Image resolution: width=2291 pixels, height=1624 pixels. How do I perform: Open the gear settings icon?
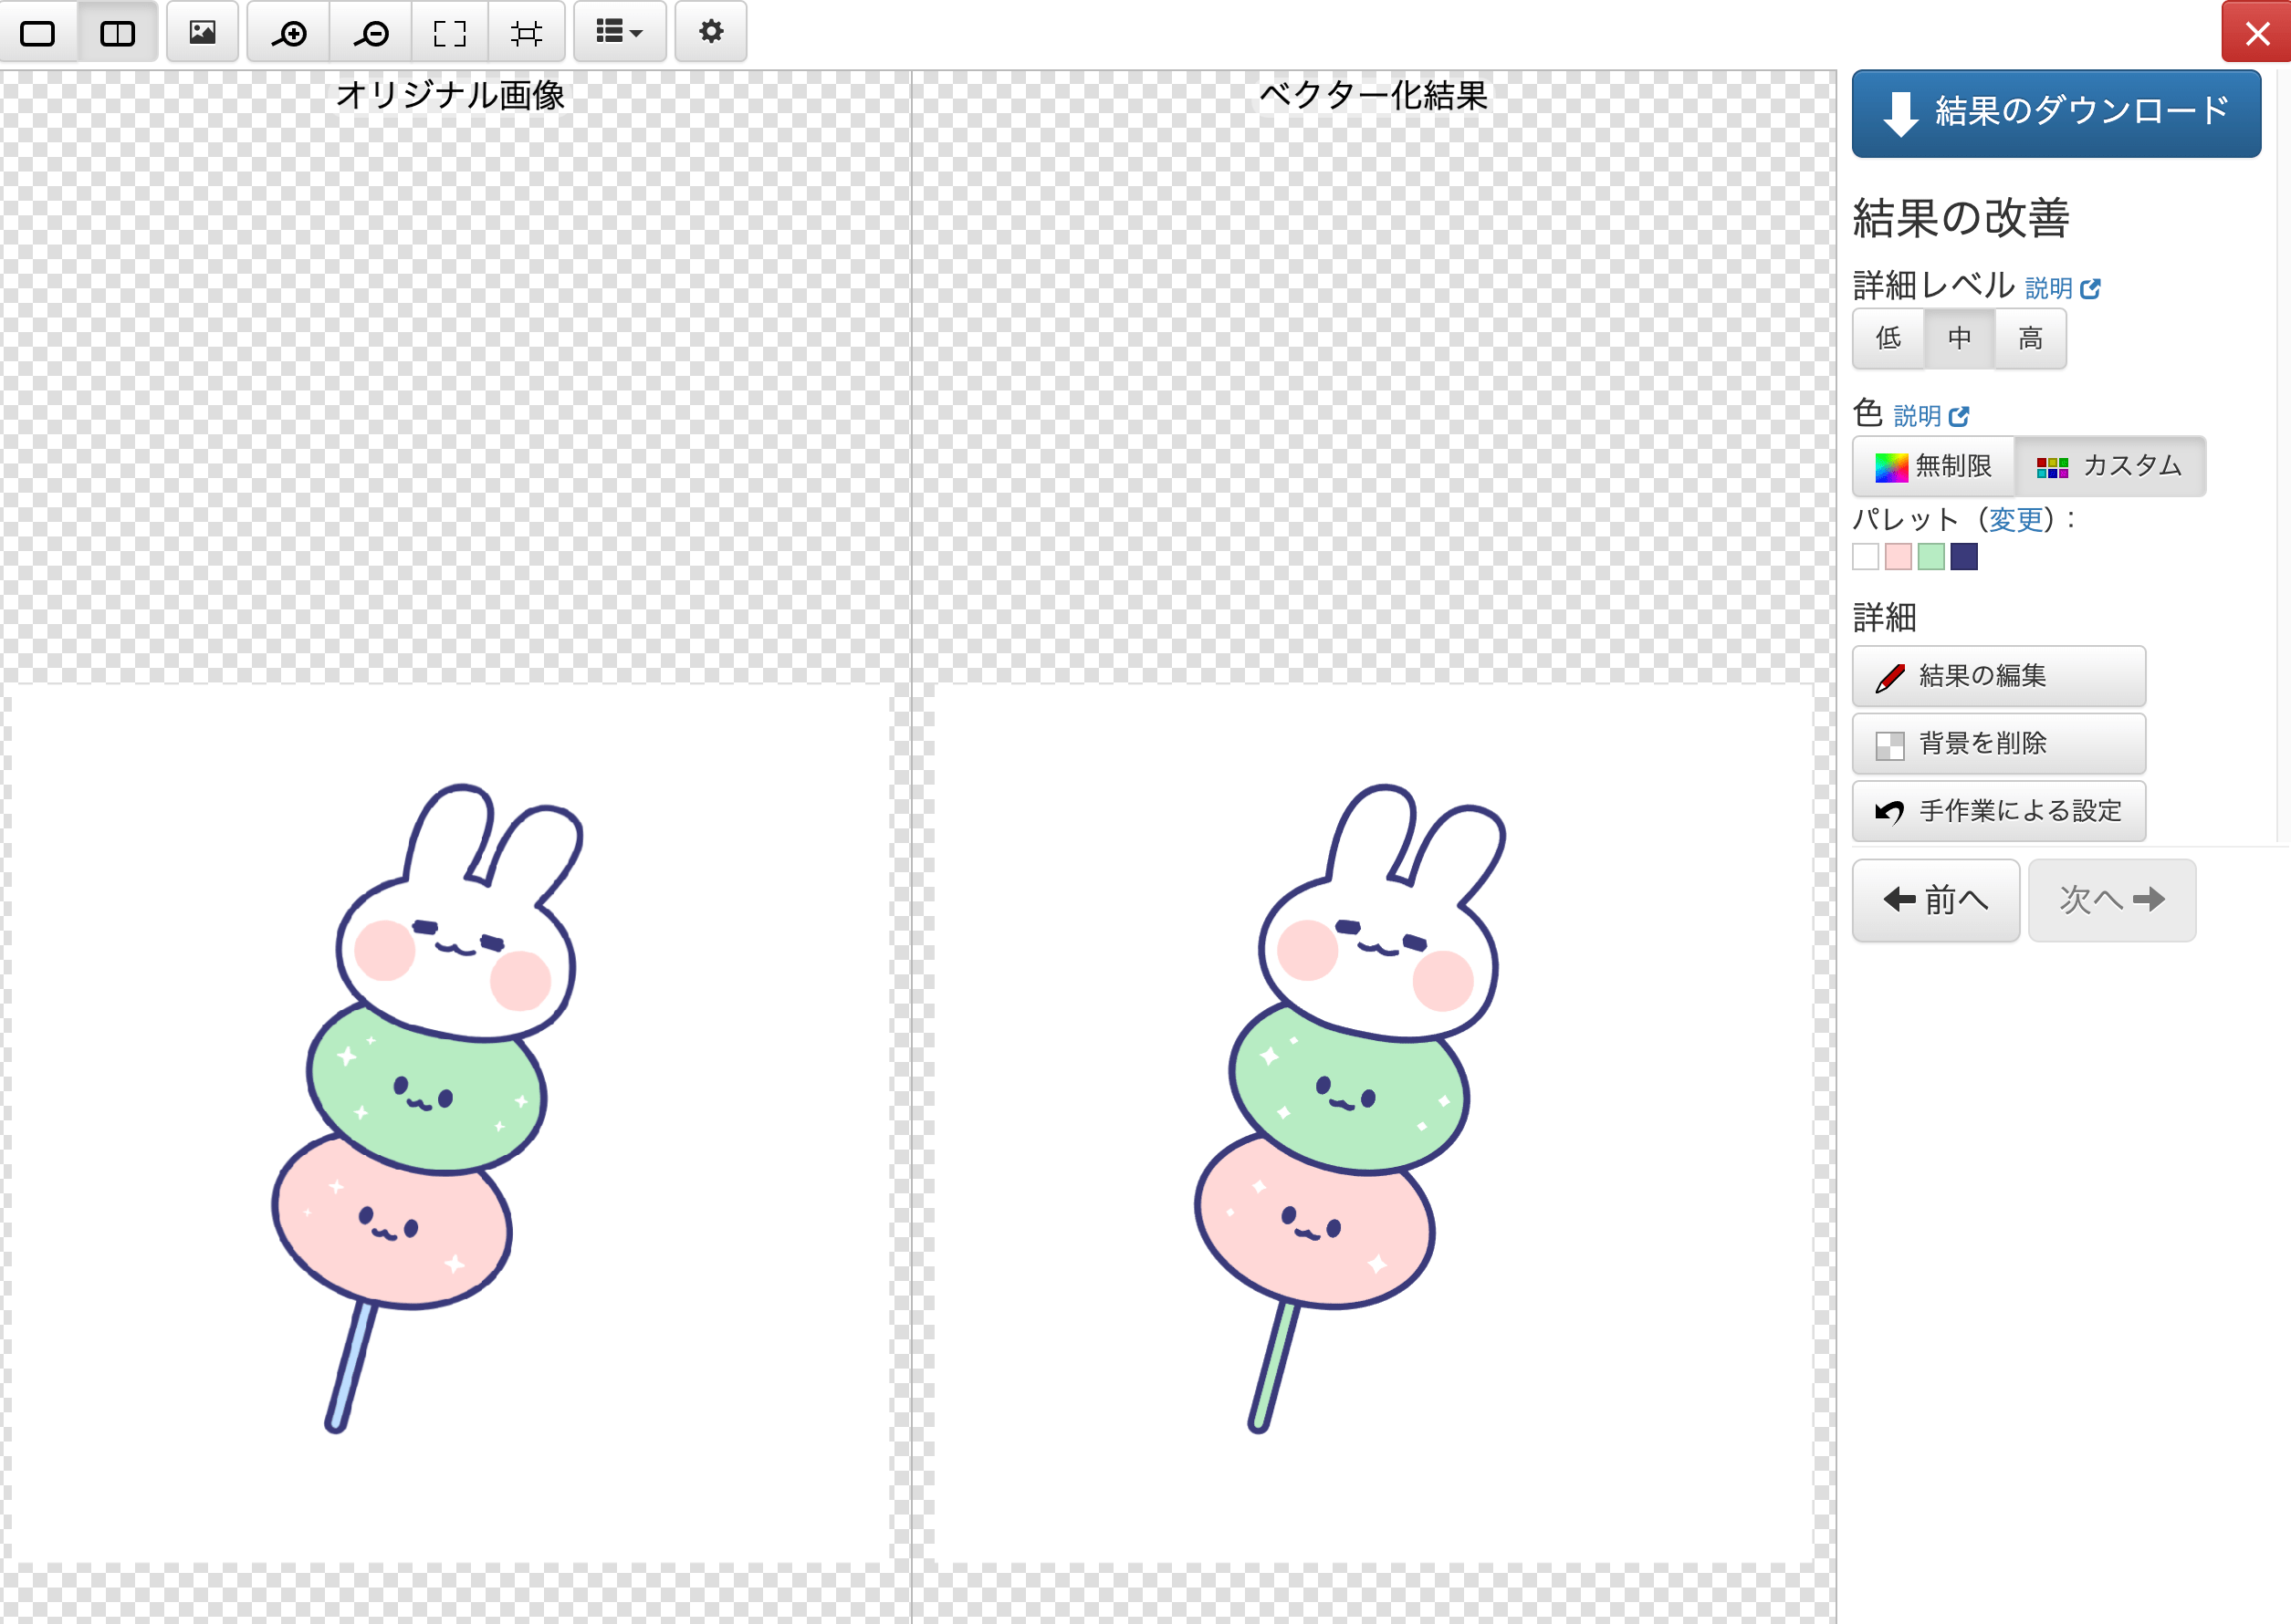[710, 33]
